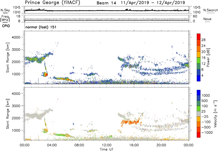Click the yellow 16–20 dB power swatch
The height and width of the screenshot is (151, 218).
[199, 54]
